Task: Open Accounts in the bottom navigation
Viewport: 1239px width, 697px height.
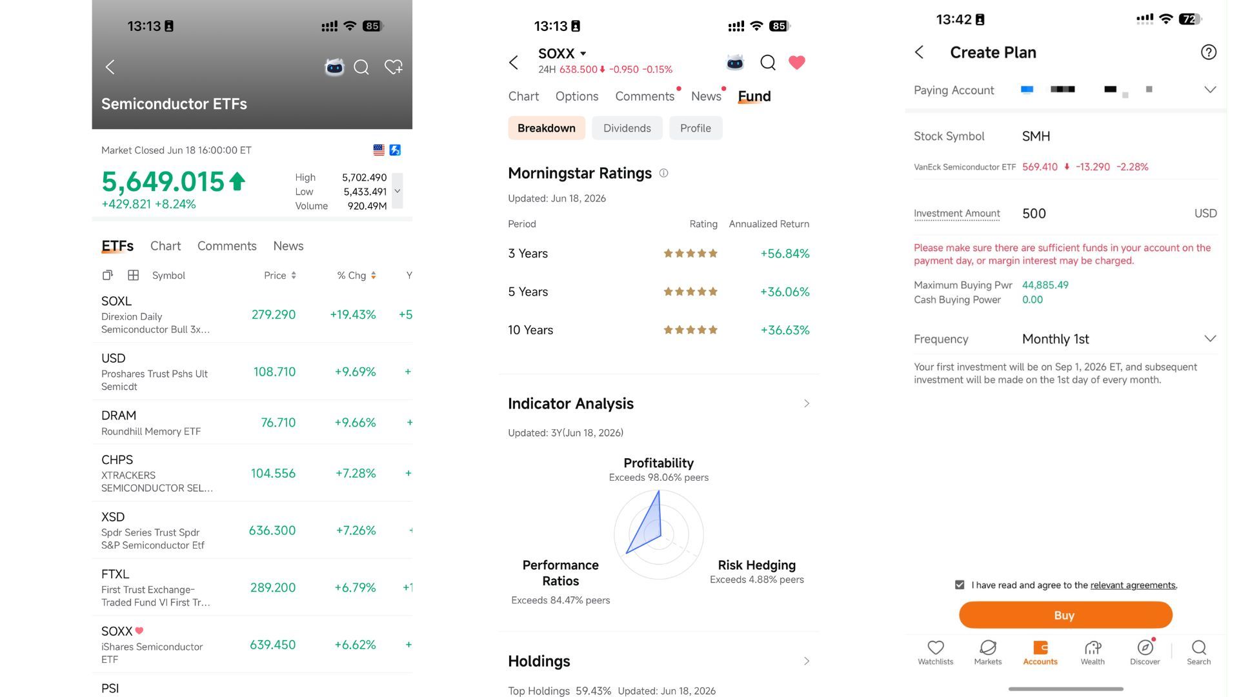Action: click(x=1040, y=652)
